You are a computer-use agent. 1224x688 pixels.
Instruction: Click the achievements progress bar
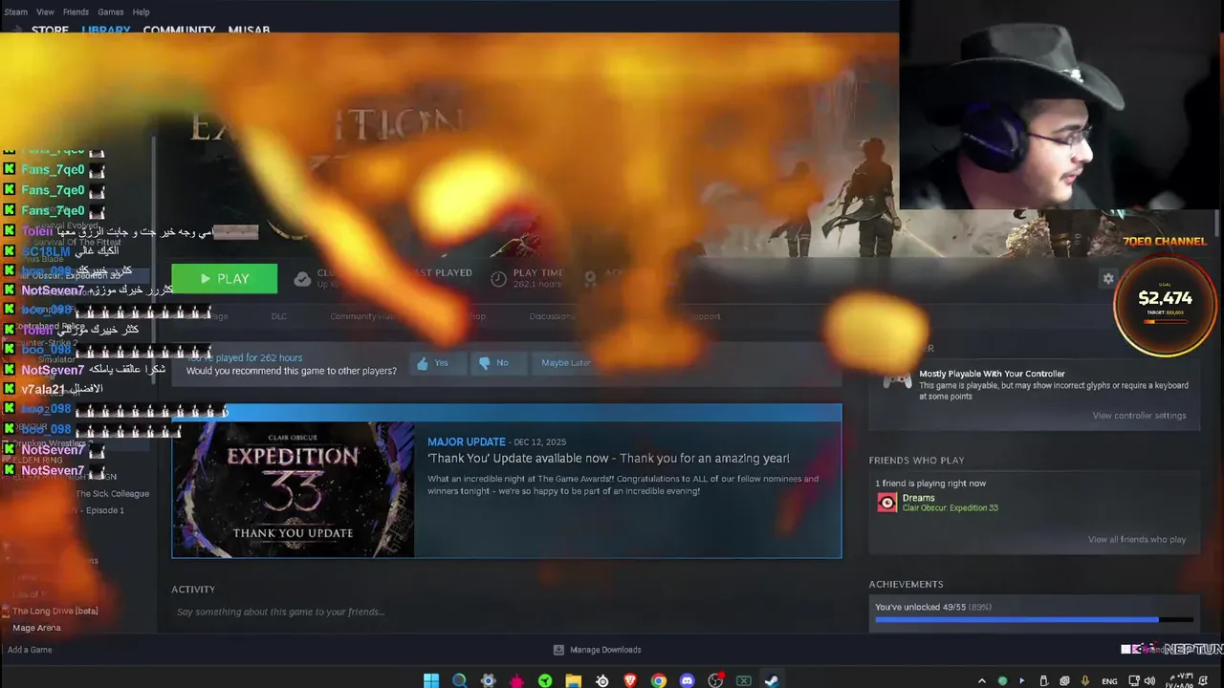click(1034, 620)
